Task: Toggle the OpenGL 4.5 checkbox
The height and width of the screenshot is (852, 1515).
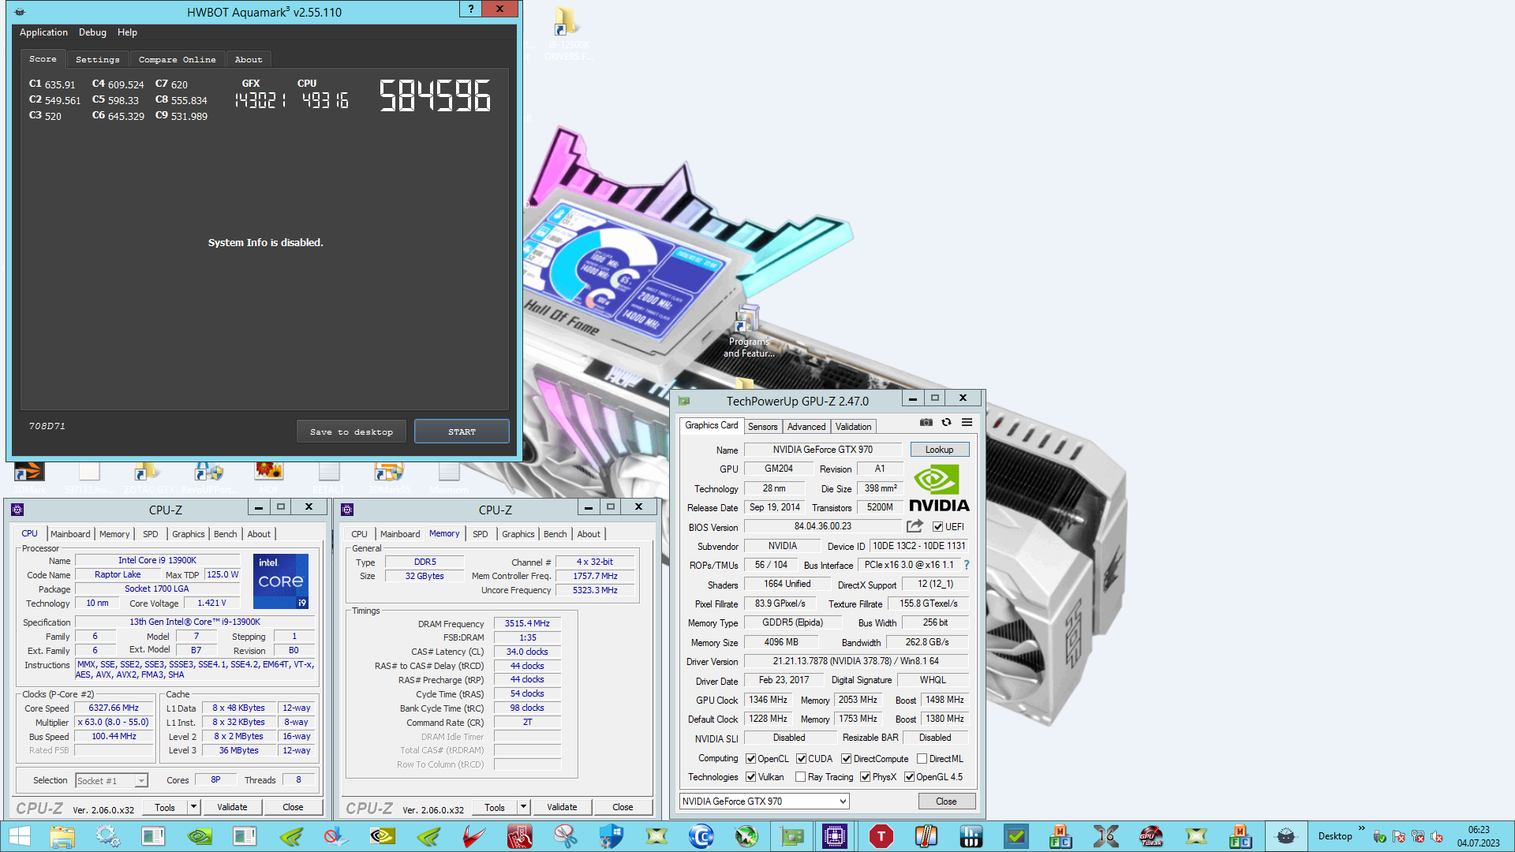Action: pyautogui.click(x=909, y=777)
